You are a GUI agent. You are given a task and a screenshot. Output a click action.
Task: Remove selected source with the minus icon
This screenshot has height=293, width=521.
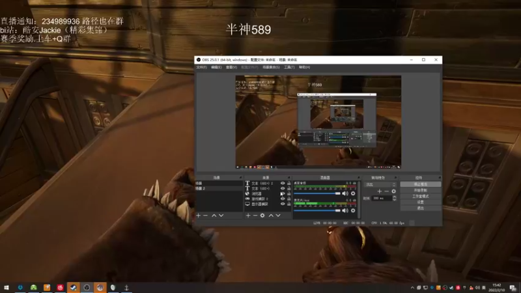click(x=255, y=216)
